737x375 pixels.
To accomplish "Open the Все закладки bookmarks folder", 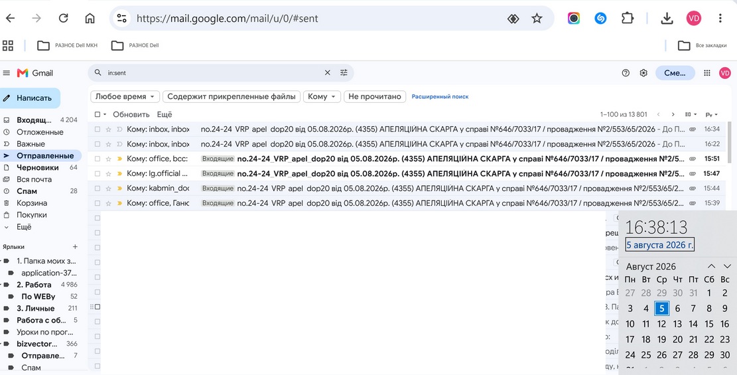I will click(703, 46).
